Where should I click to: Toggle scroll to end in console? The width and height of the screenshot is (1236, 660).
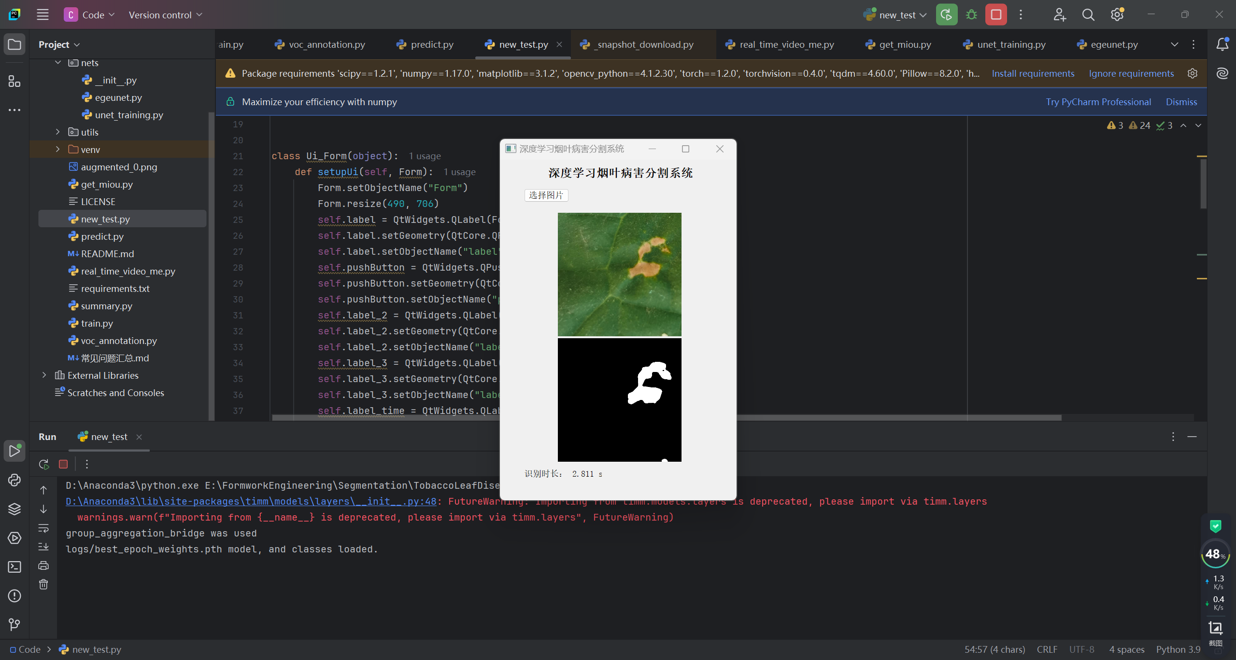pos(43,547)
